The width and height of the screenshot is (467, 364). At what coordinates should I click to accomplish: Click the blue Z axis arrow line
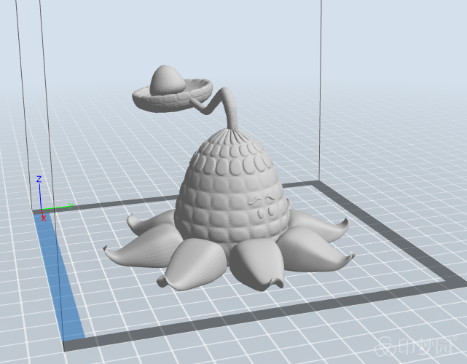pos(39,195)
